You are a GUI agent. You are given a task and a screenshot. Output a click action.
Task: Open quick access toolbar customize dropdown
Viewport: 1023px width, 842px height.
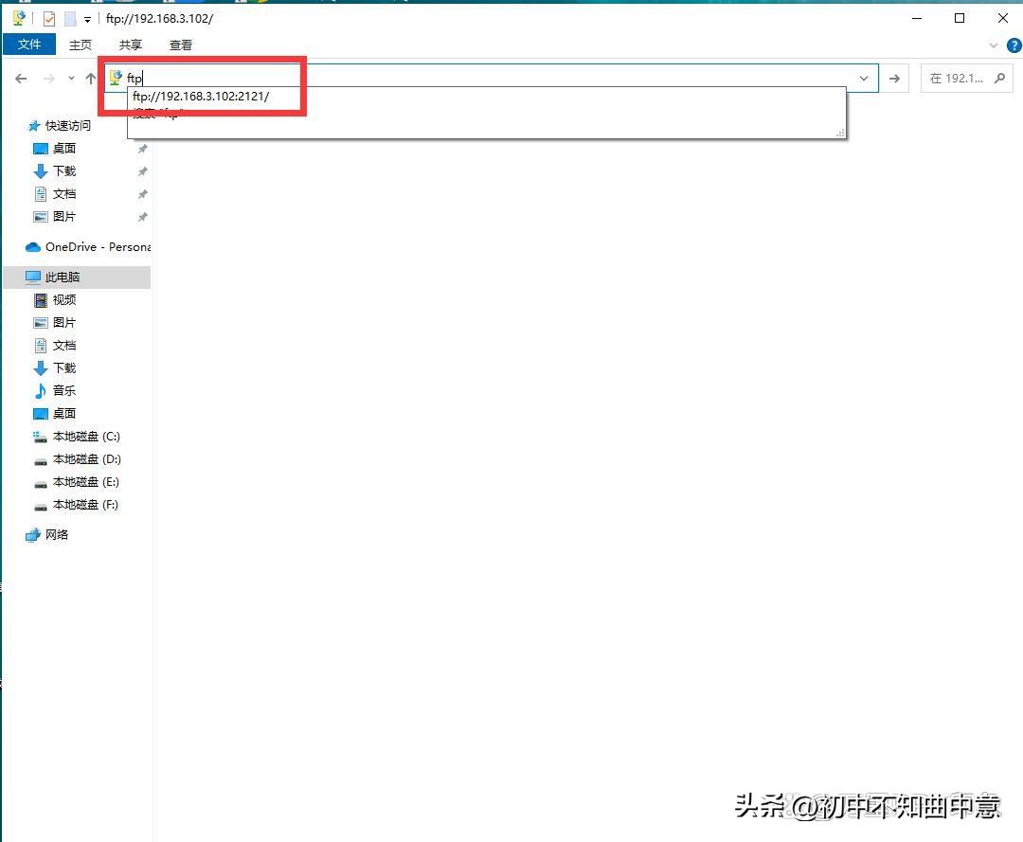(x=87, y=20)
